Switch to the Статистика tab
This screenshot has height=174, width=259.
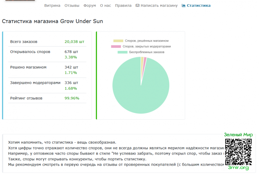[198, 5]
